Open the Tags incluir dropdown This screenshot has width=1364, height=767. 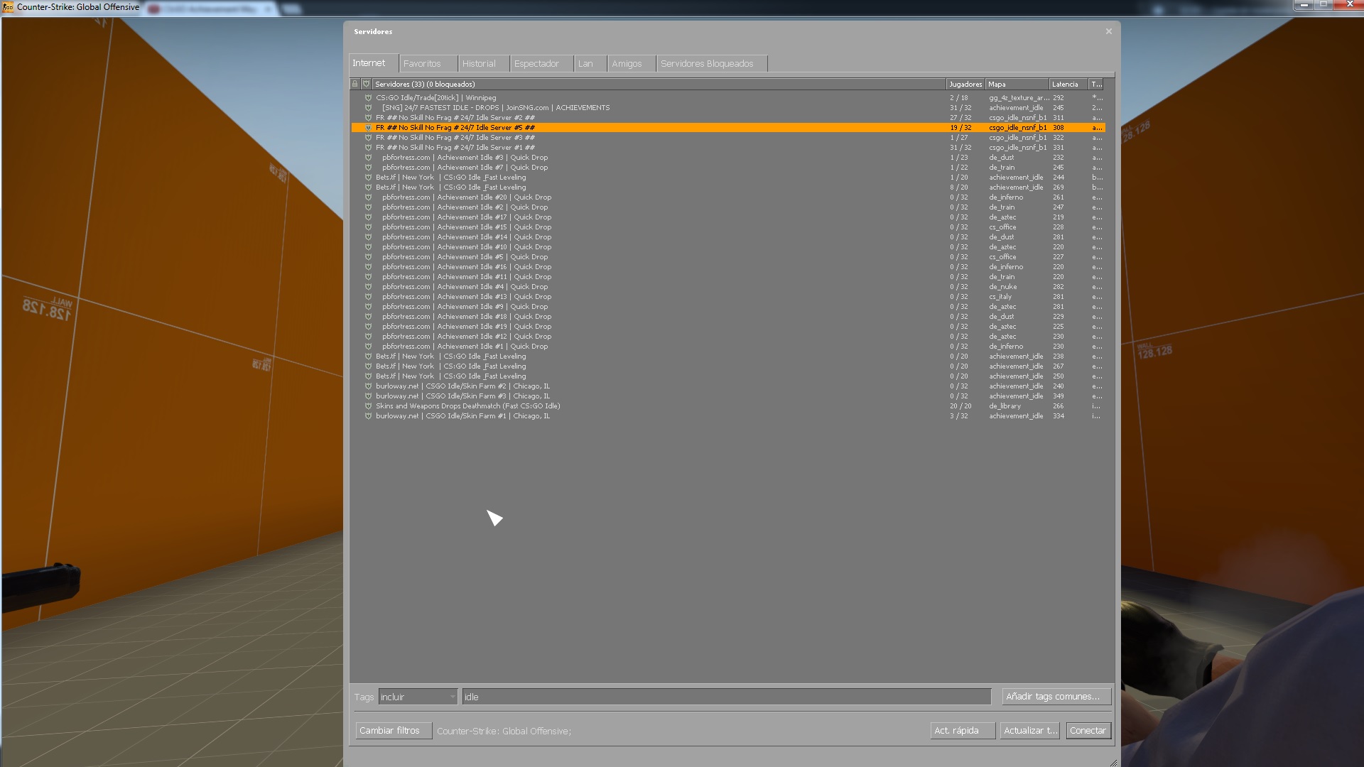[418, 697]
